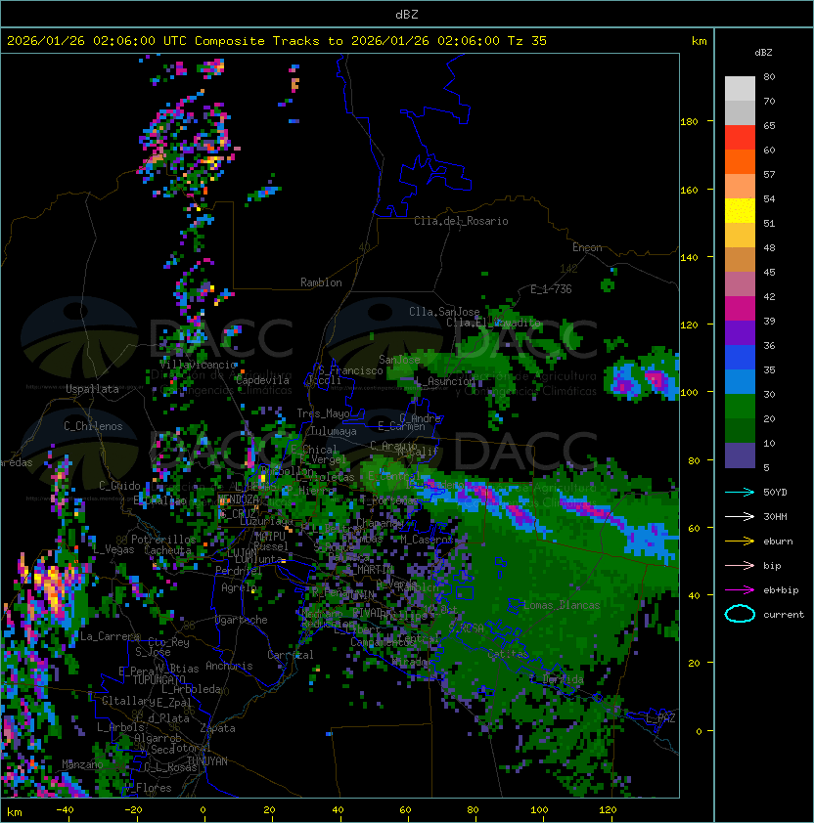Screen dimensions: 814x823
Task: Click the Tres_Mayo label
Action: pyautogui.click(x=323, y=413)
